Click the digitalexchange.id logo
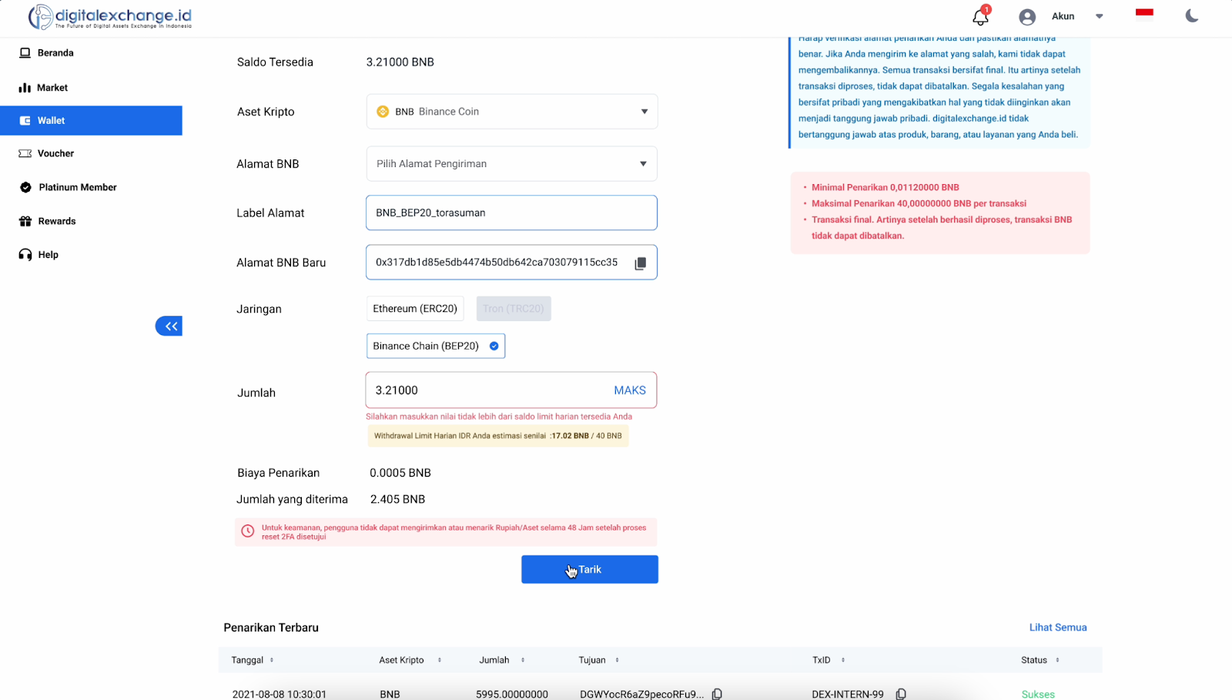 (110, 17)
